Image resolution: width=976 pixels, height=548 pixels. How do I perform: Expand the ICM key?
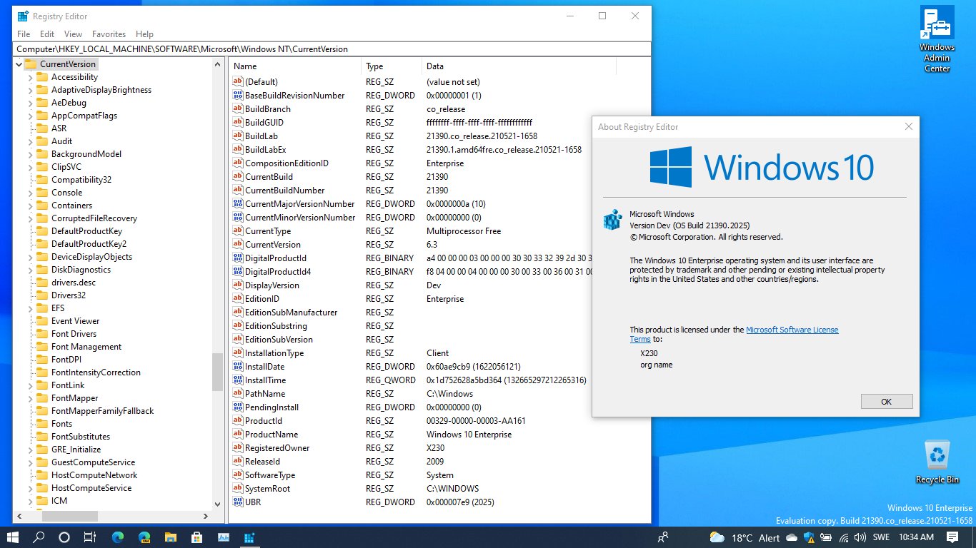pos(31,501)
